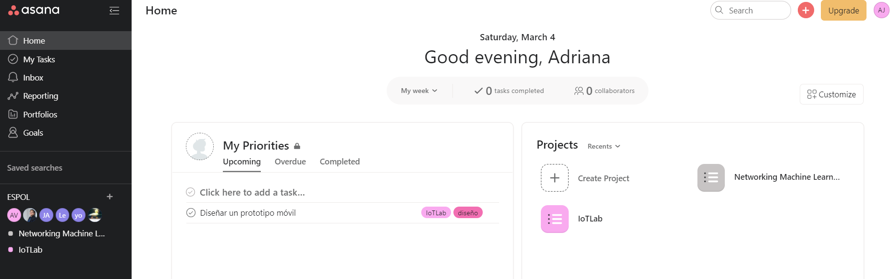The width and height of the screenshot is (891, 279).
Task: Click the Customize button
Action: coord(831,94)
